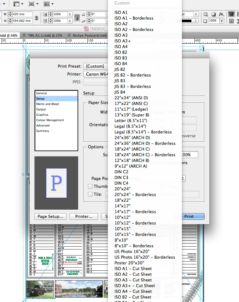The image size is (239, 302).
Task: Step the rotation angle value arrows
Action: tap(89, 14)
